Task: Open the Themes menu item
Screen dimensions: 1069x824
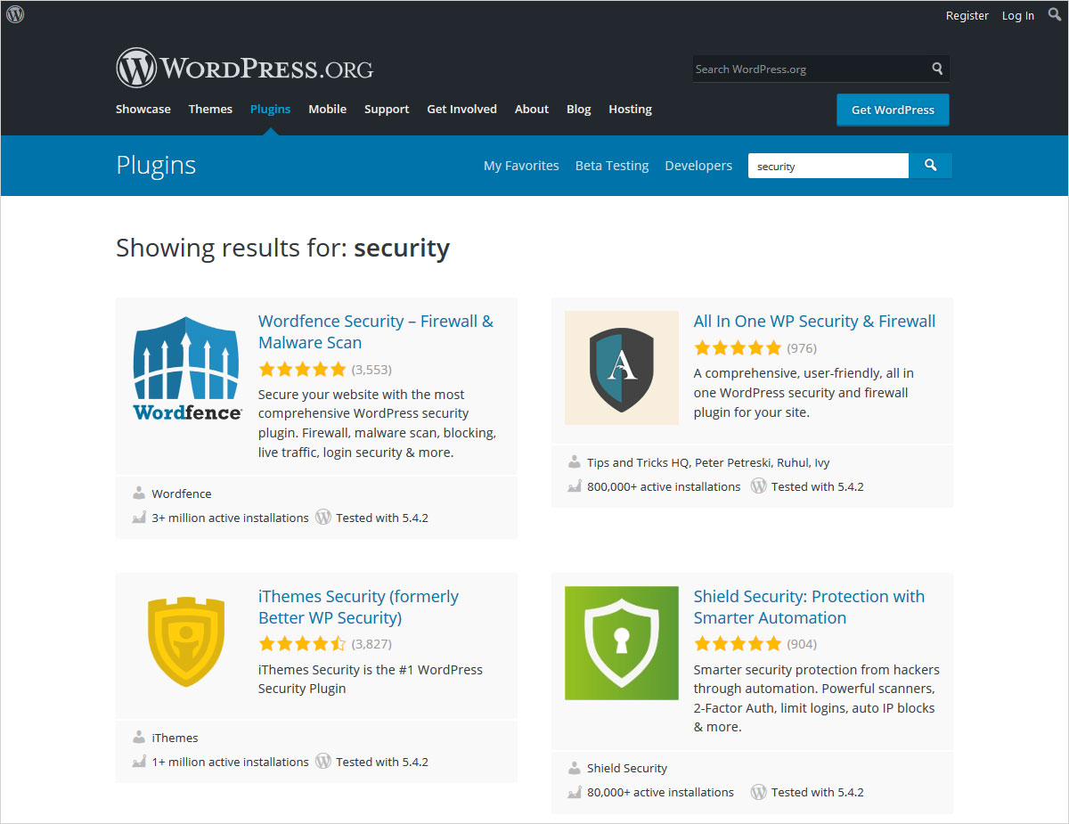Action: coord(210,110)
